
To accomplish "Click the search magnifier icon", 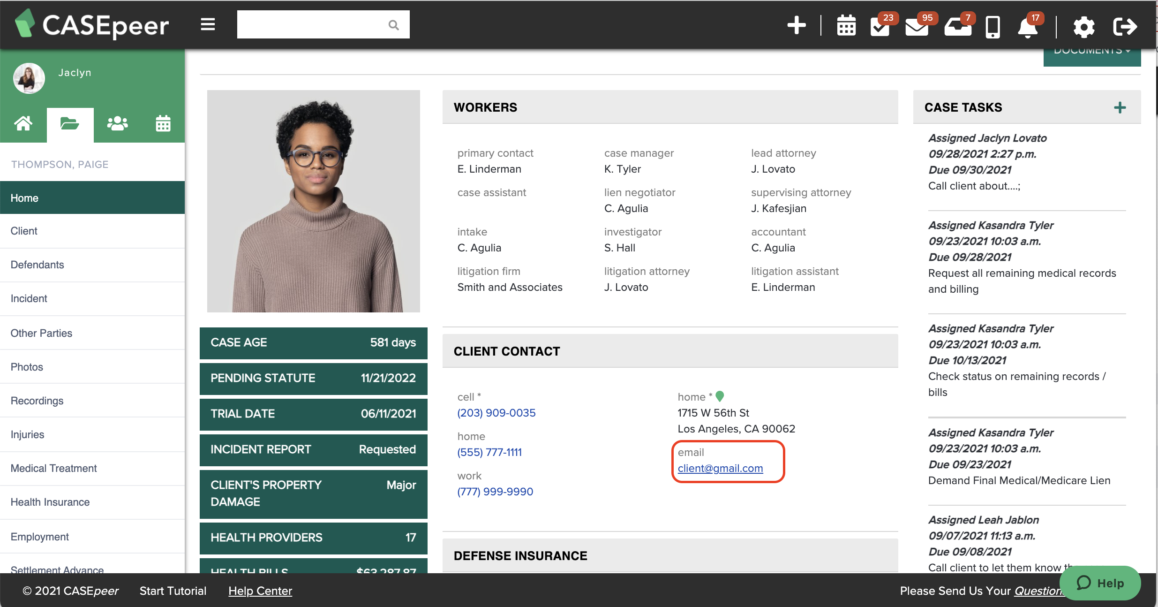I will click(x=393, y=25).
